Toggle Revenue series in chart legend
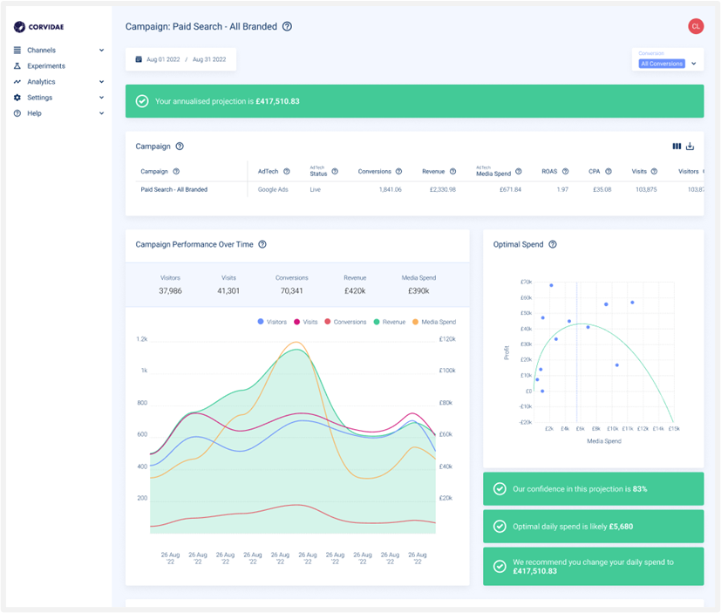 390,322
